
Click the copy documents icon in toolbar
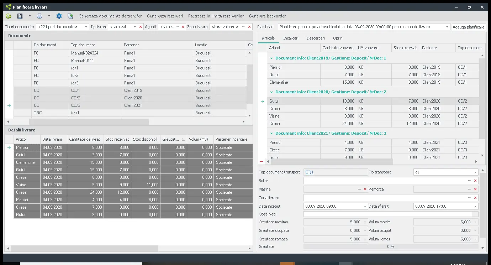tap(70, 16)
